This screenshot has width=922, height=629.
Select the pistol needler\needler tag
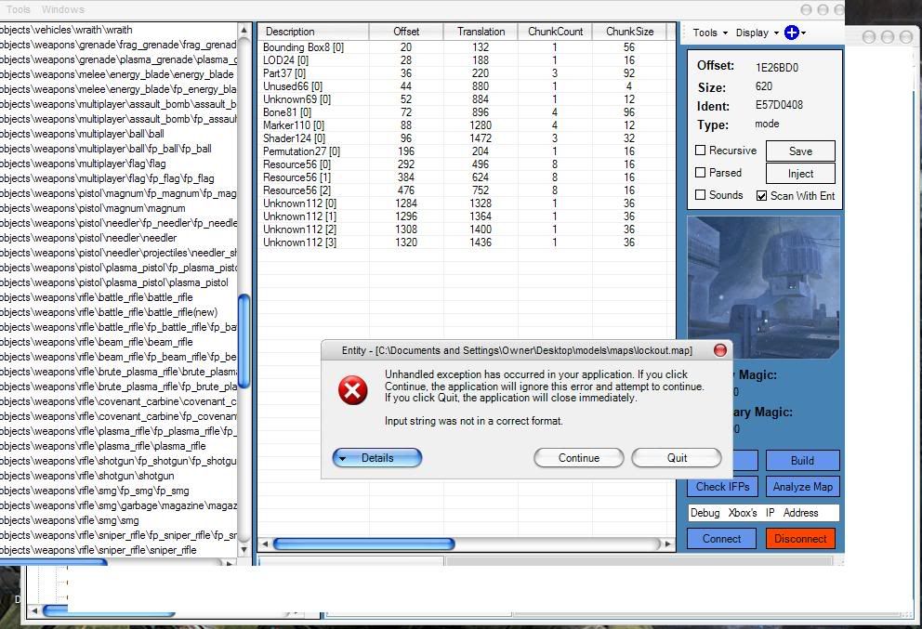click(x=88, y=238)
